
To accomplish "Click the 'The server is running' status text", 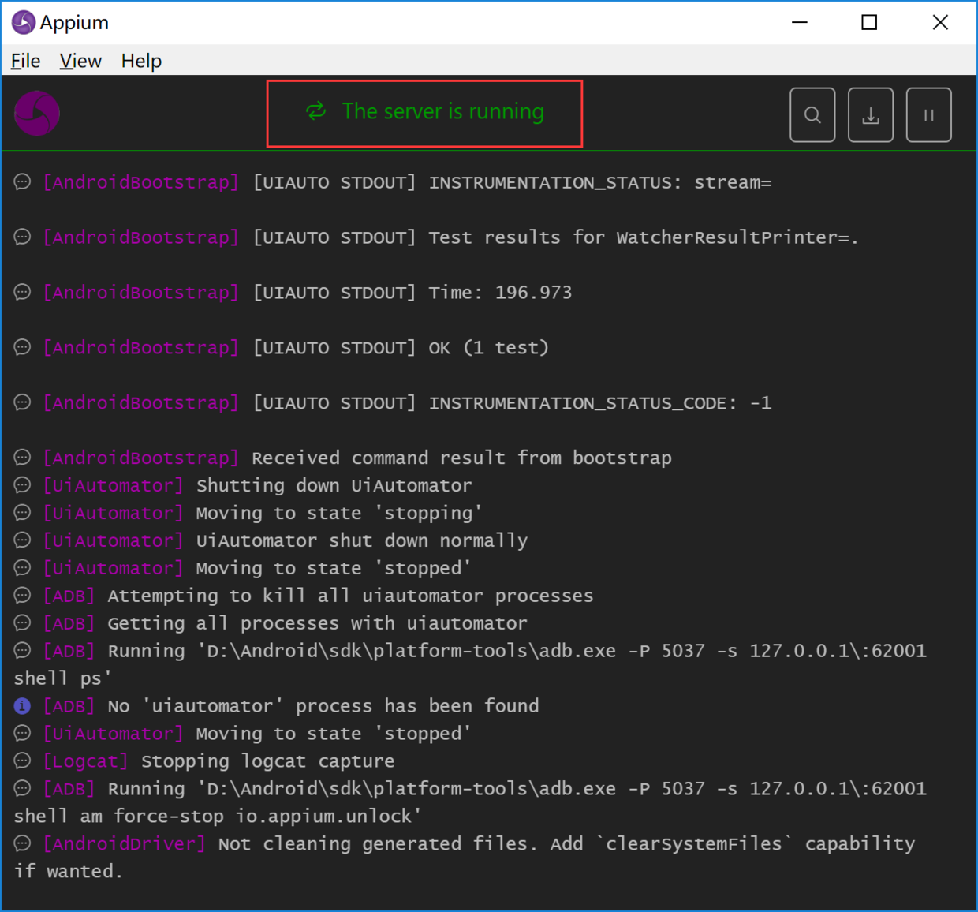I will [x=443, y=111].
